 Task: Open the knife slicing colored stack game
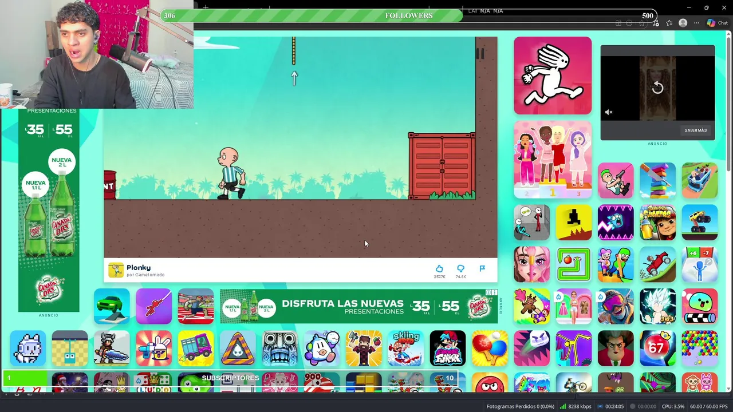point(657,180)
